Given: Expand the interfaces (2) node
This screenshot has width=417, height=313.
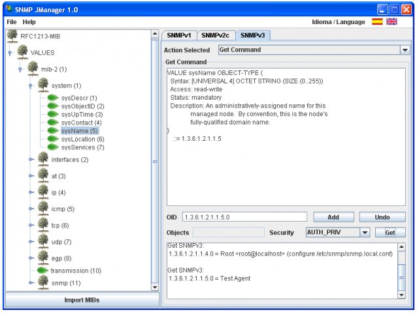Looking at the screenshot, I should pyautogui.click(x=31, y=159).
